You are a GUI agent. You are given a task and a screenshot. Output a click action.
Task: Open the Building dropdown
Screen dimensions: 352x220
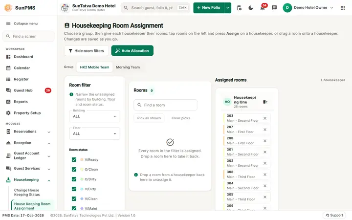pos(94,116)
